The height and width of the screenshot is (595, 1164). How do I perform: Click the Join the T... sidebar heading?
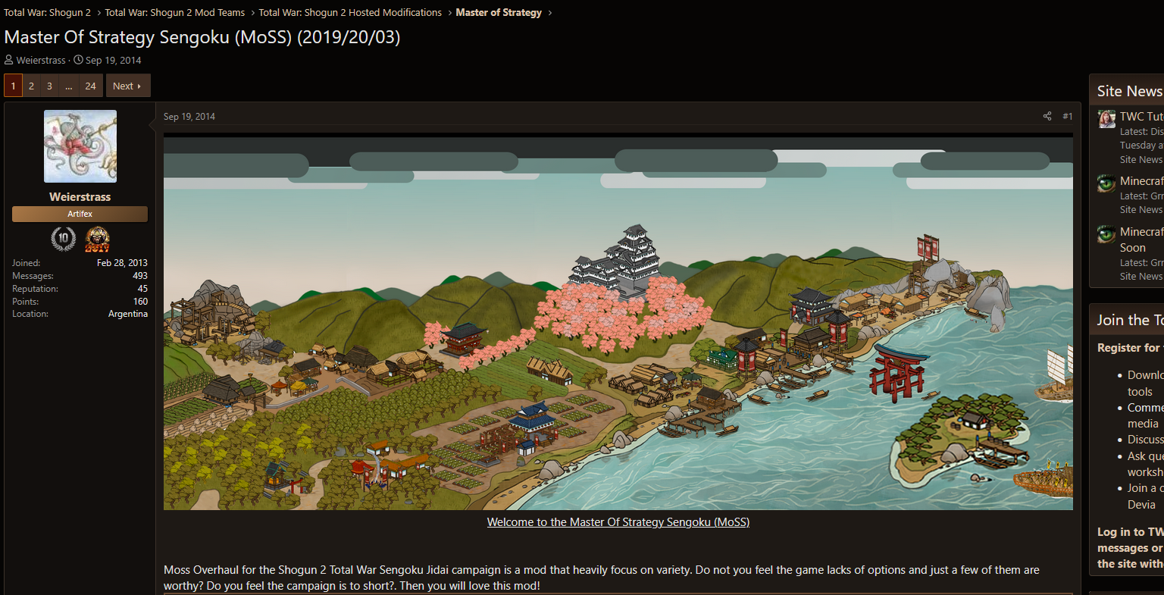(1130, 320)
